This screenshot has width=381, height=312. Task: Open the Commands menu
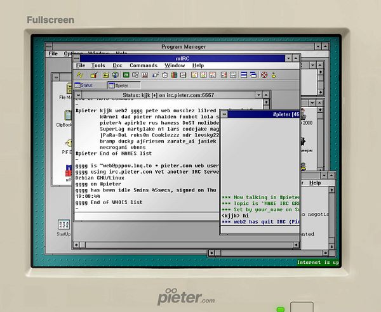tap(144, 65)
